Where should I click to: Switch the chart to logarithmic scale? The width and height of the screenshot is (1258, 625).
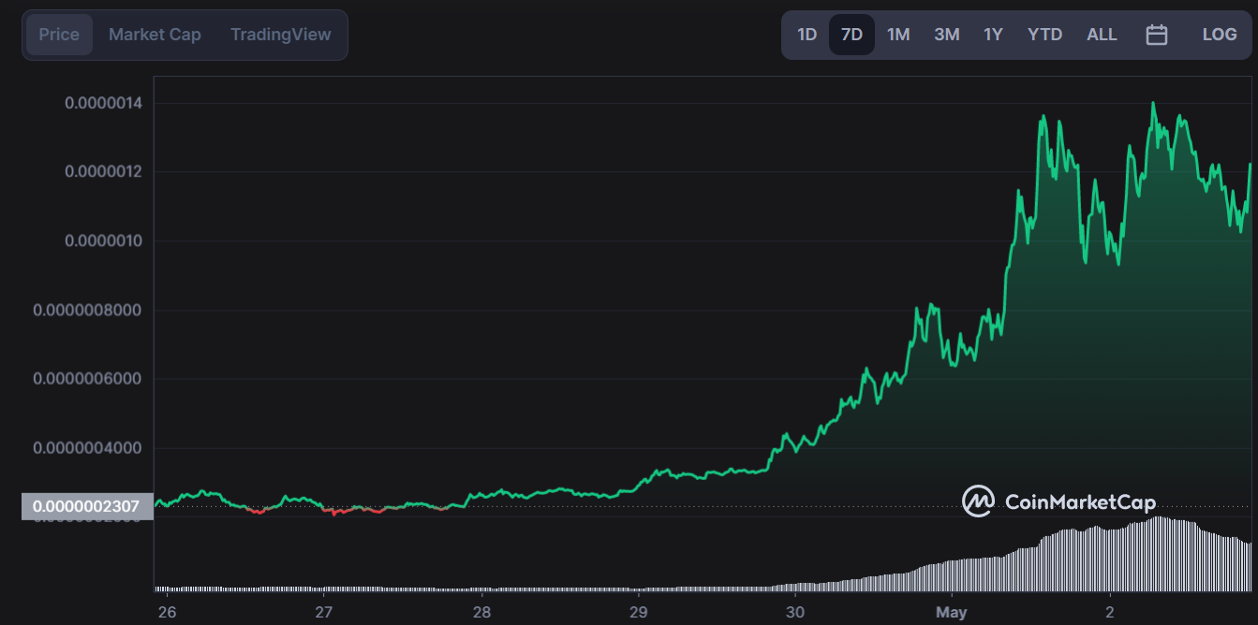tap(1219, 34)
